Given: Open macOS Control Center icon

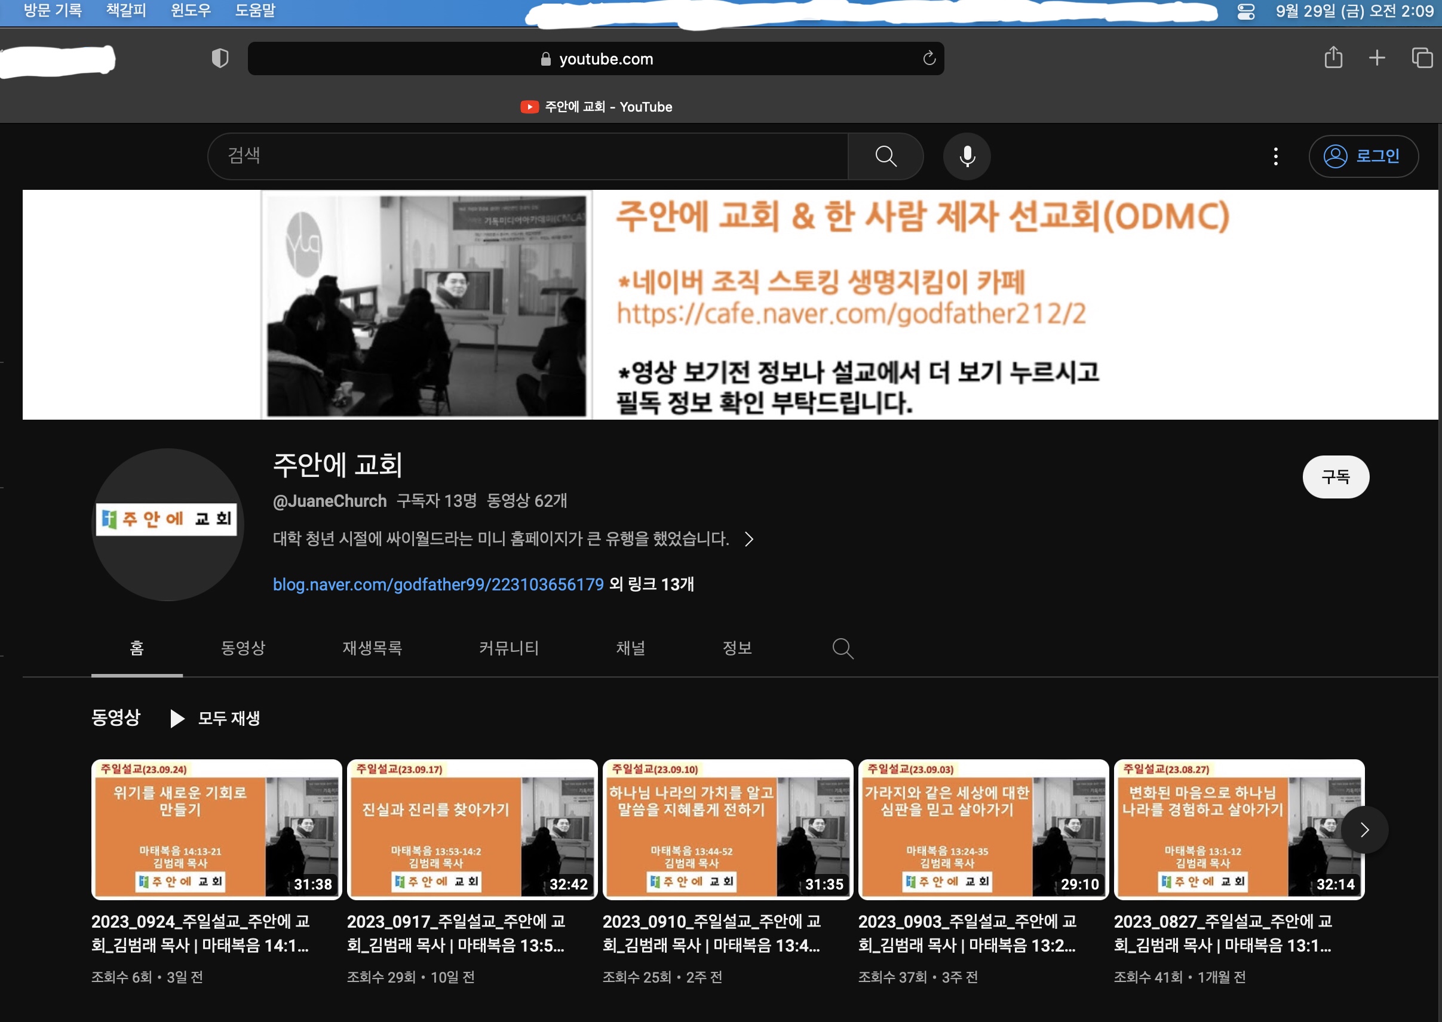Looking at the screenshot, I should pos(1245,11).
